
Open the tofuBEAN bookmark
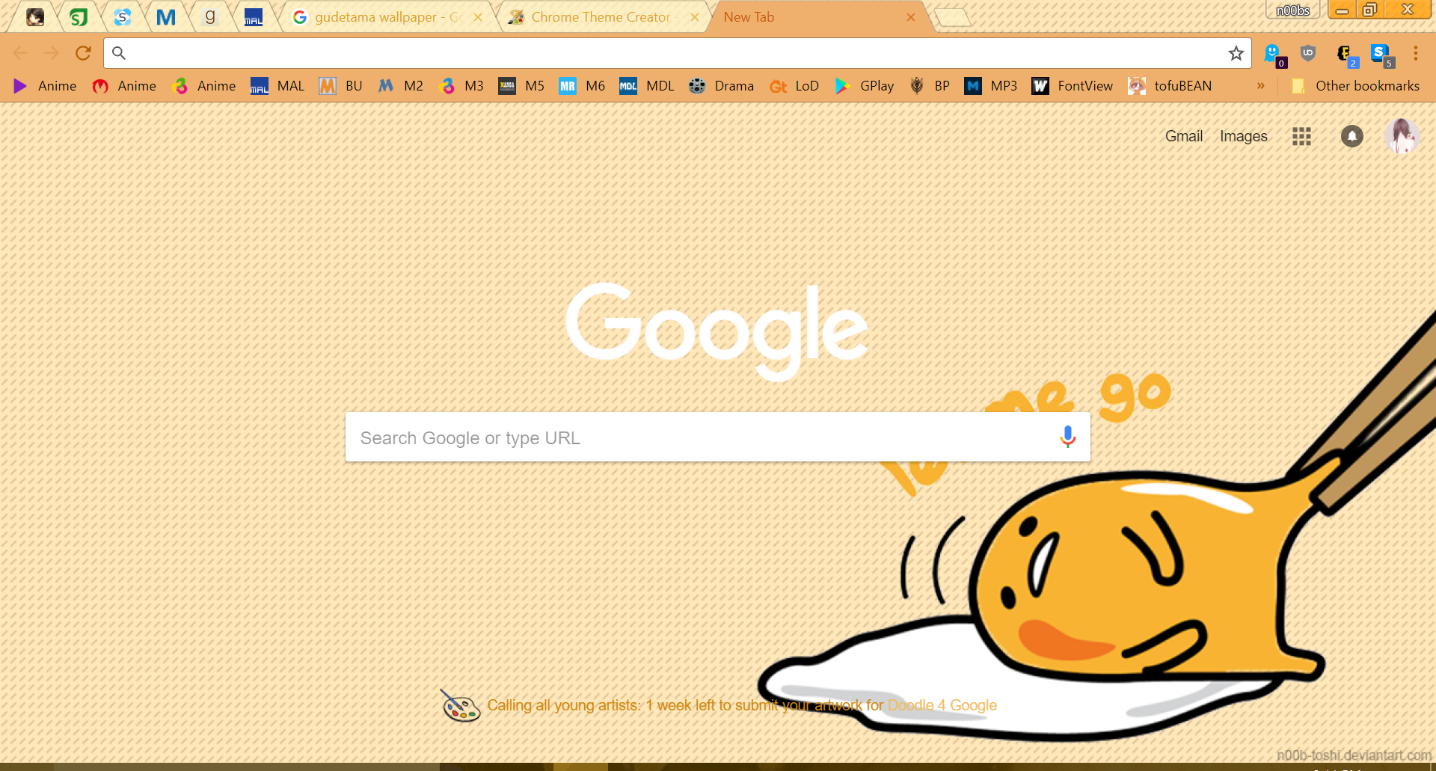pos(1170,86)
